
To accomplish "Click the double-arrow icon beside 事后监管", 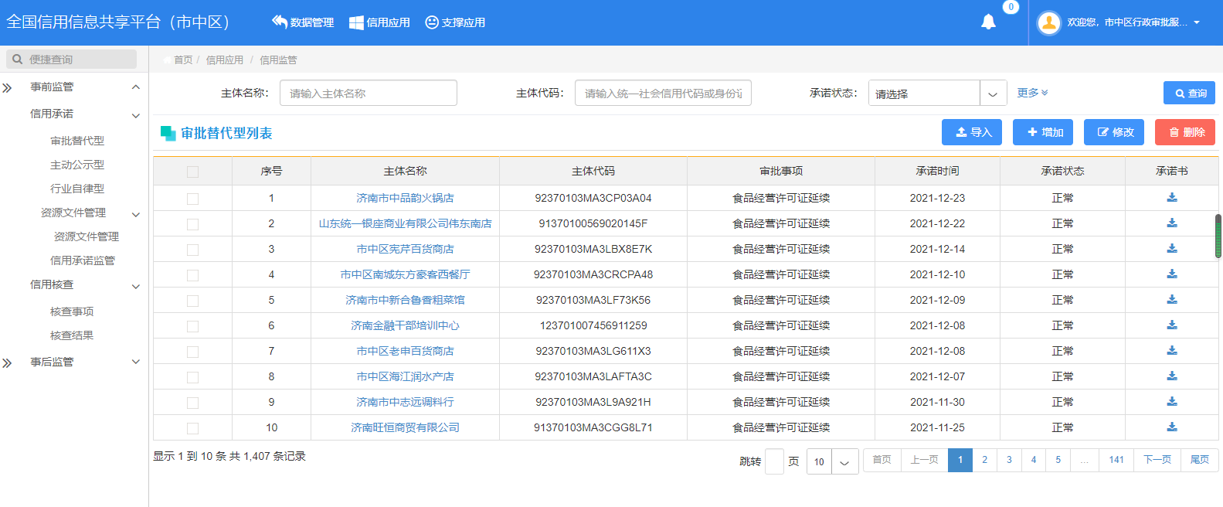I will point(7,362).
